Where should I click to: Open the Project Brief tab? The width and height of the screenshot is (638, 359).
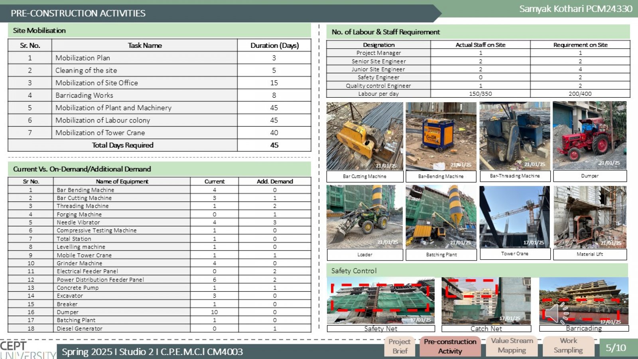400,346
